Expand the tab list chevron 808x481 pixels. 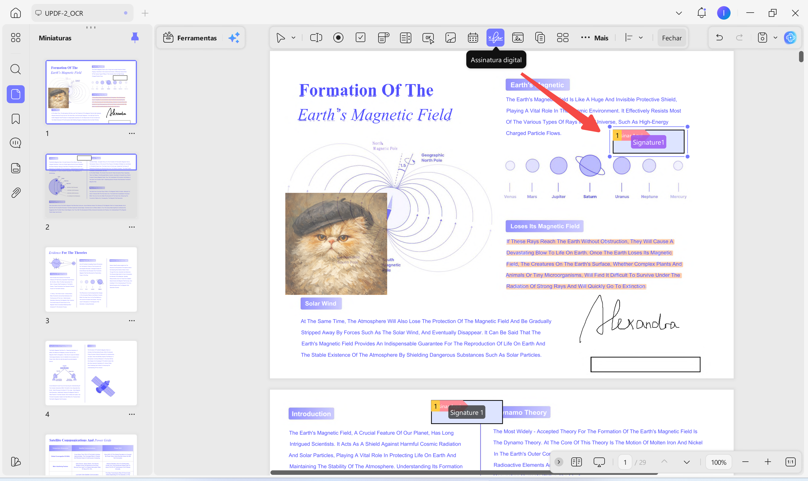click(679, 13)
